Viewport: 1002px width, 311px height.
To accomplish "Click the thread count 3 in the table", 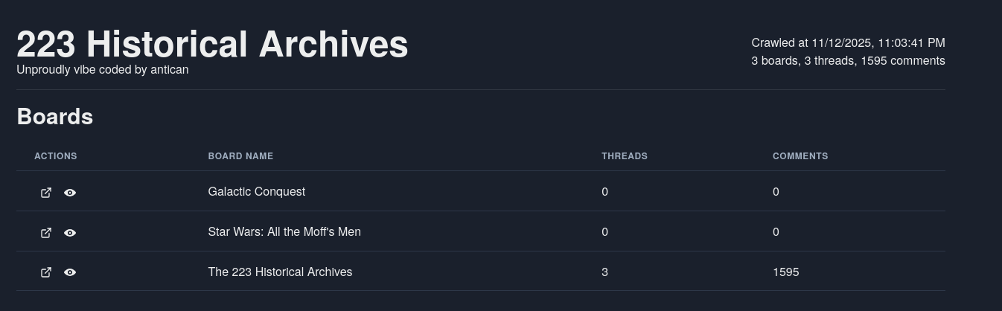I will 604,272.
